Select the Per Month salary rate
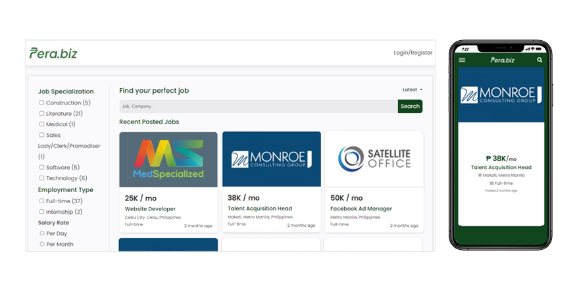This screenshot has width=579, height=290. pyautogui.click(x=42, y=244)
